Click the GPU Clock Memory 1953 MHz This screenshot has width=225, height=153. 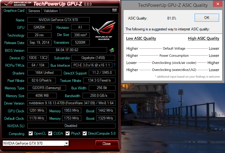click(72, 110)
